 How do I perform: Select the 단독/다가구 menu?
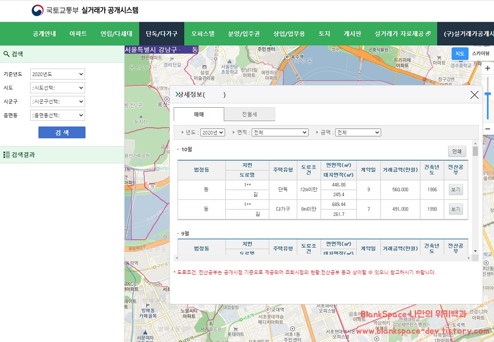[162, 34]
